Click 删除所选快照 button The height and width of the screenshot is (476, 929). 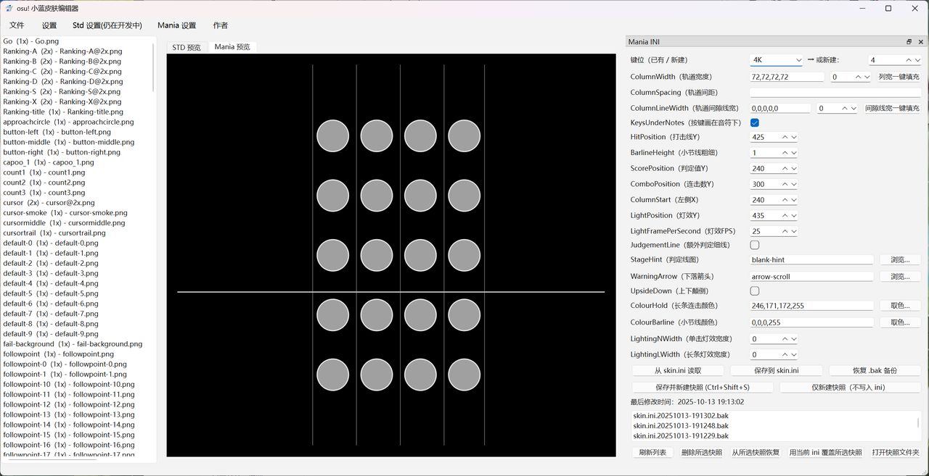tap(702, 452)
